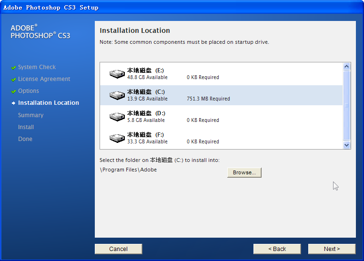The image size is (364, 261).
Task: Click the drive list scroll up arrow
Action: point(346,67)
